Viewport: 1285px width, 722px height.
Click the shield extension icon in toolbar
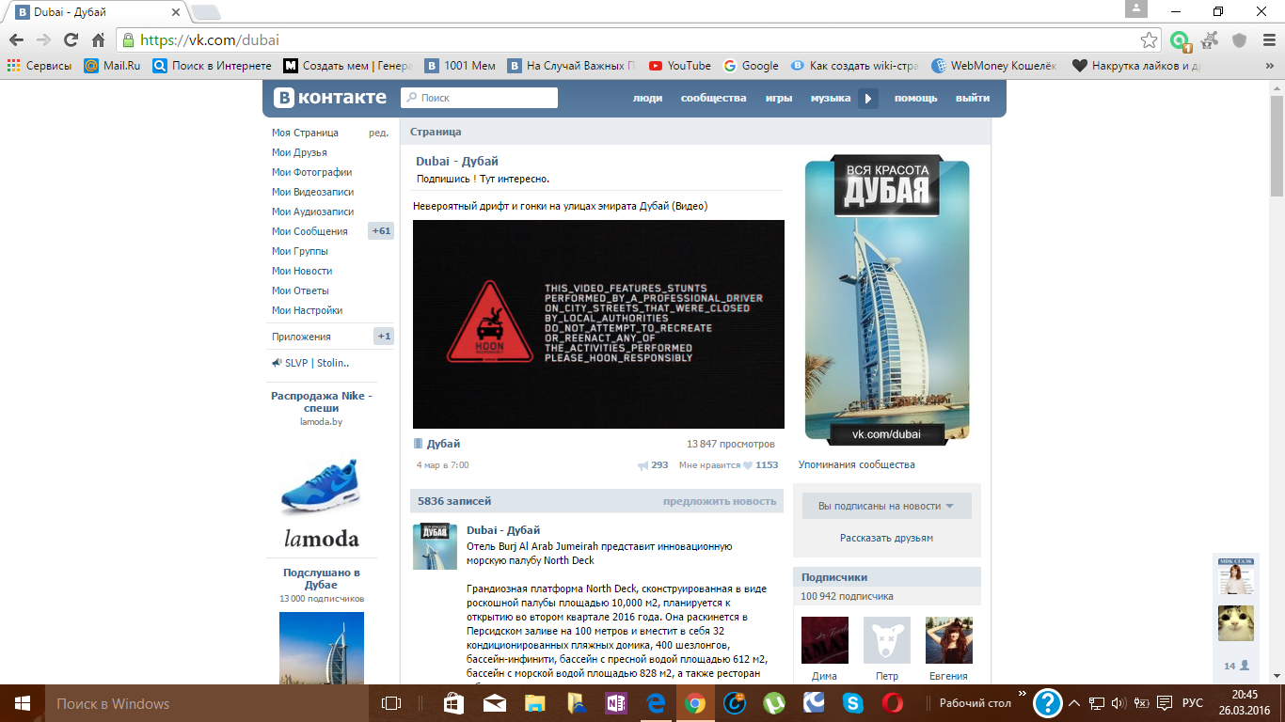(1240, 40)
